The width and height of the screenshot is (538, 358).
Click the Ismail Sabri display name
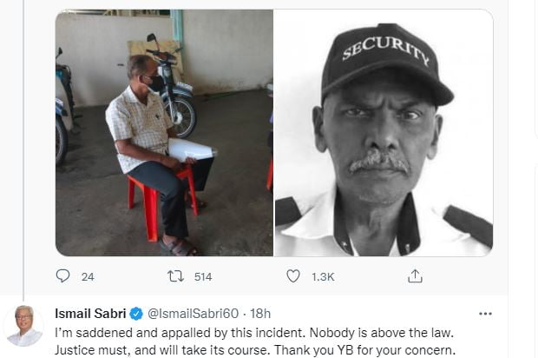90,314
